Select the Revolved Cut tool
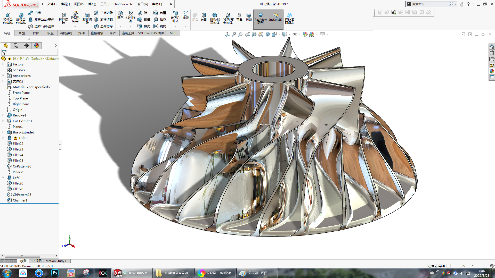 (87, 16)
